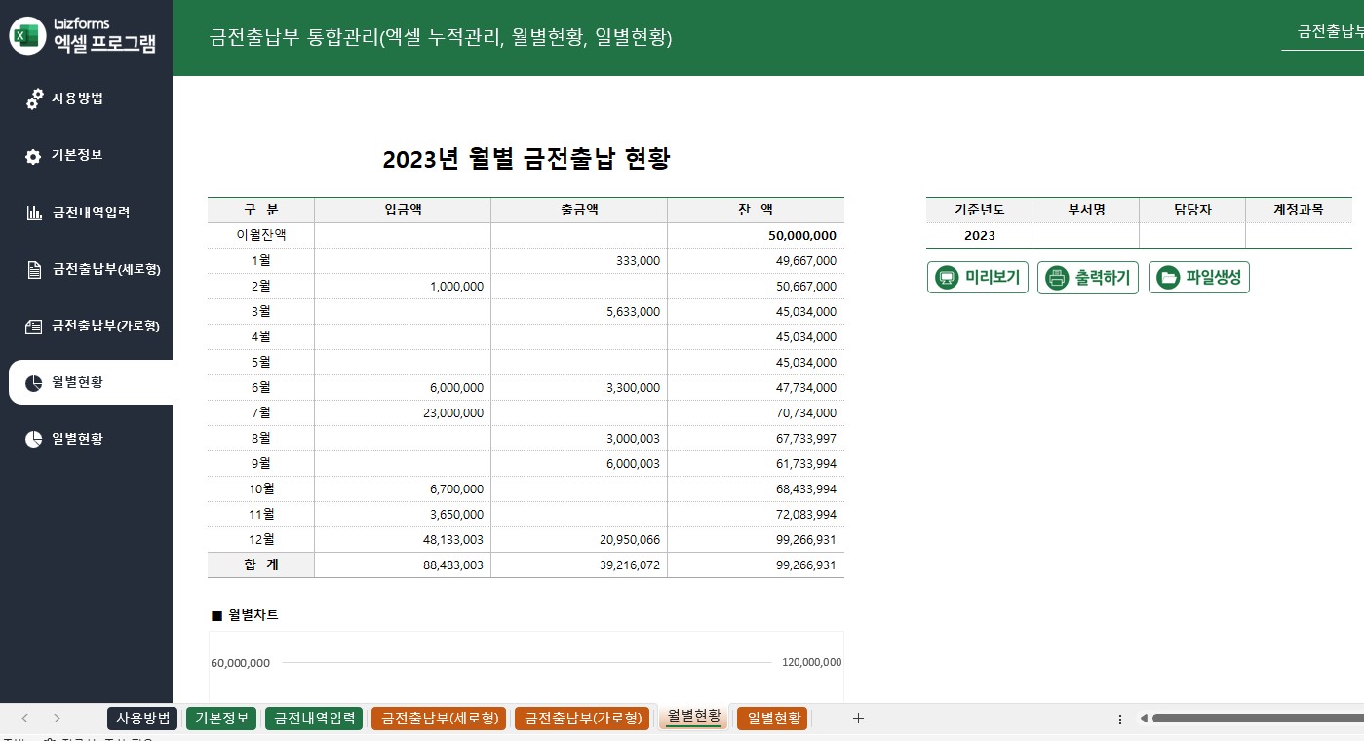This screenshot has height=741, width=1364.
Task: Click the 입금액 column header
Action: pos(403,210)
